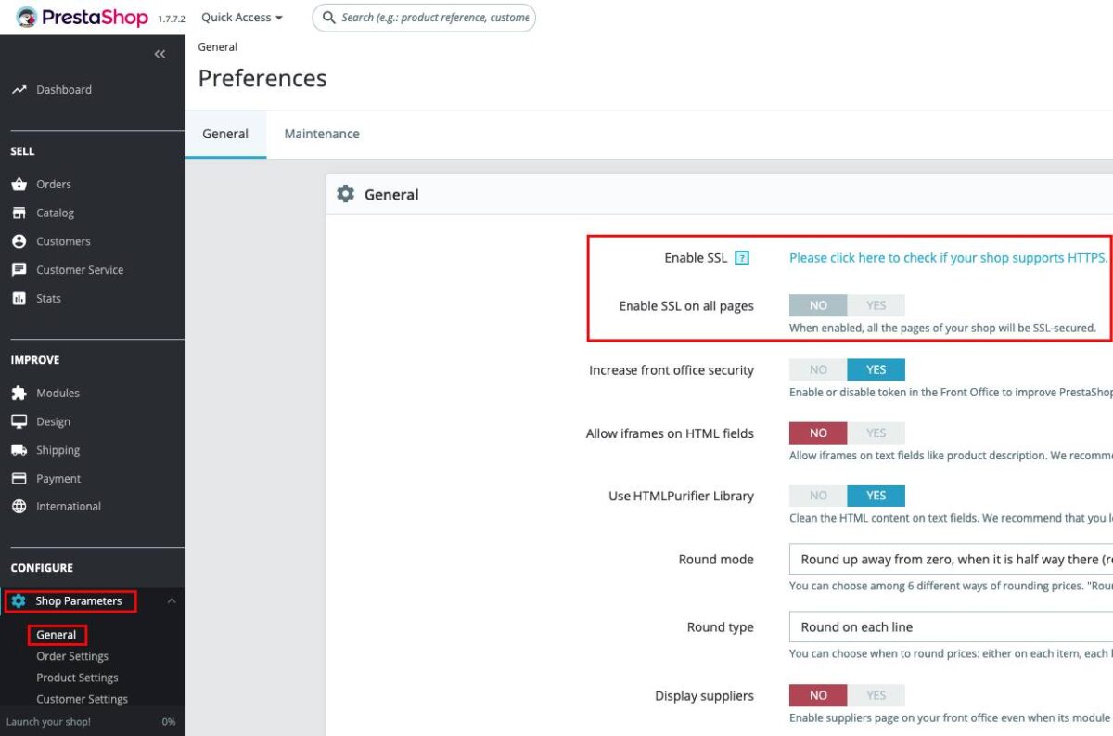
Task: Open Order Settings in Shop Parameters submenu
Action: click(72, 656)
